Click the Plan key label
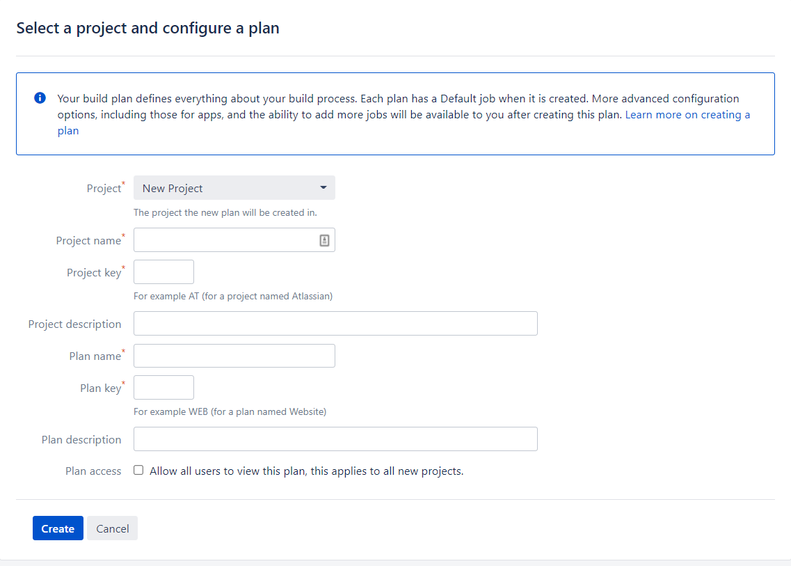 (101, 388)
